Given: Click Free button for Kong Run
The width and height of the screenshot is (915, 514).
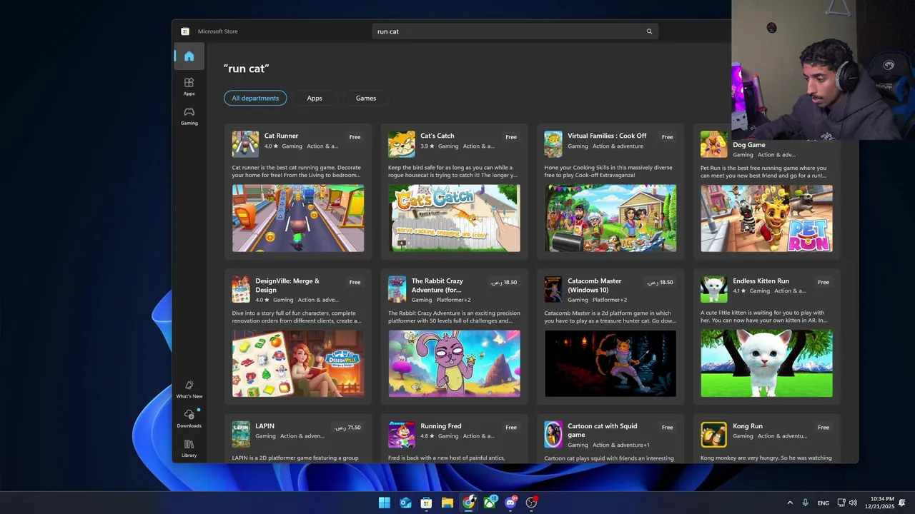Looking at the screenshot, I should tap(823, 428).
